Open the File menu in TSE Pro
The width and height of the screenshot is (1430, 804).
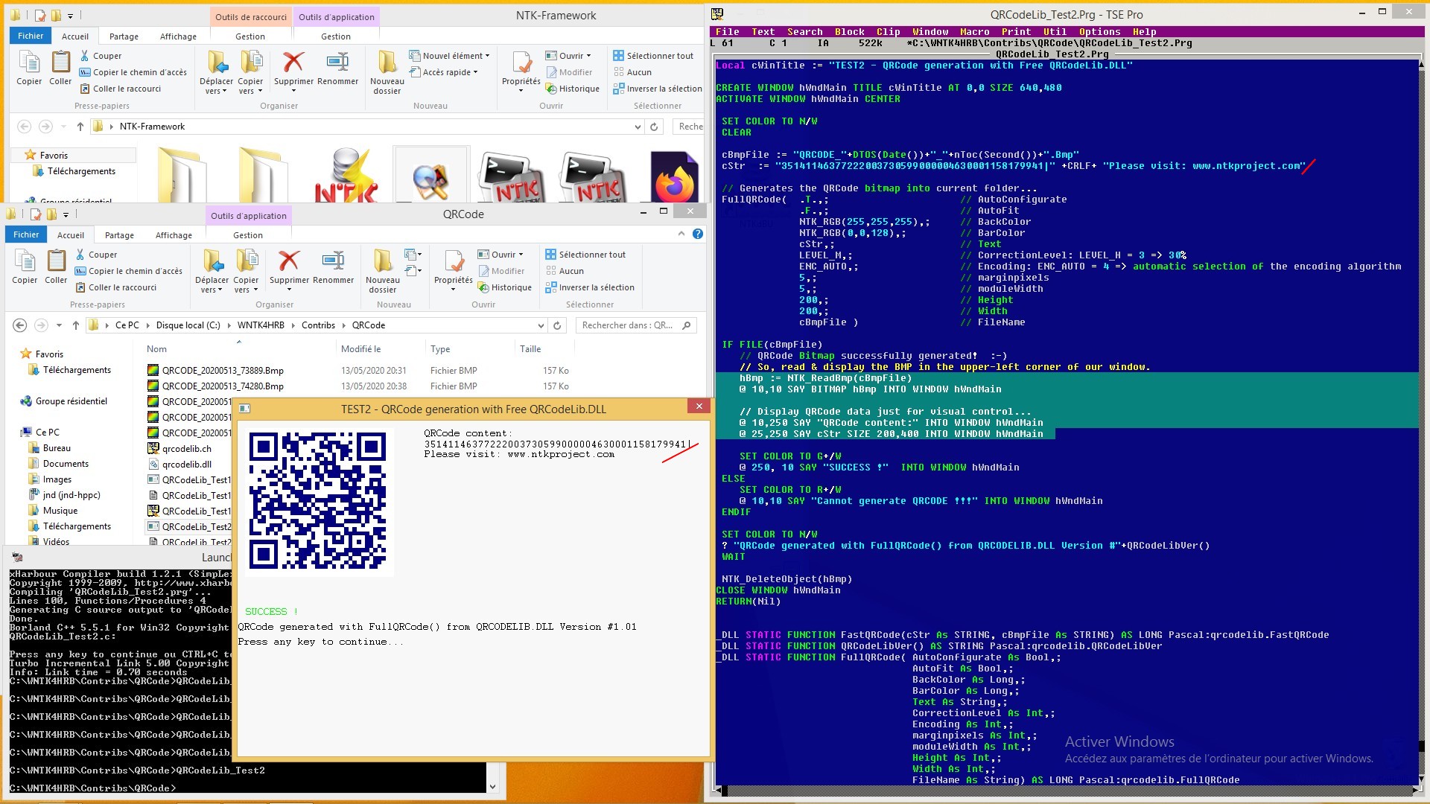tap(727, 32)
